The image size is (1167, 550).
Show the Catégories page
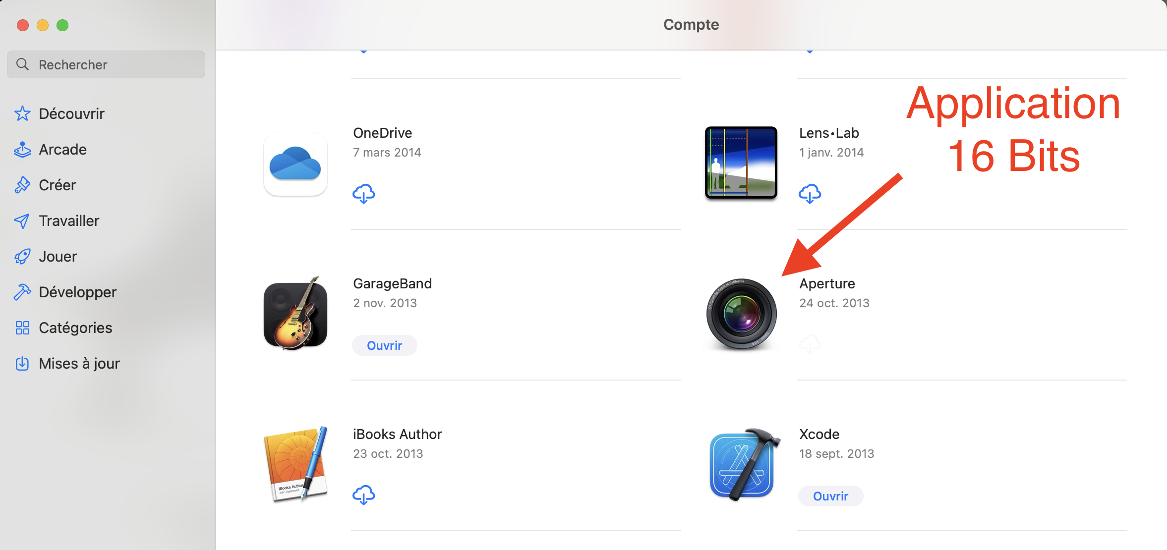[x=75, y=328]
